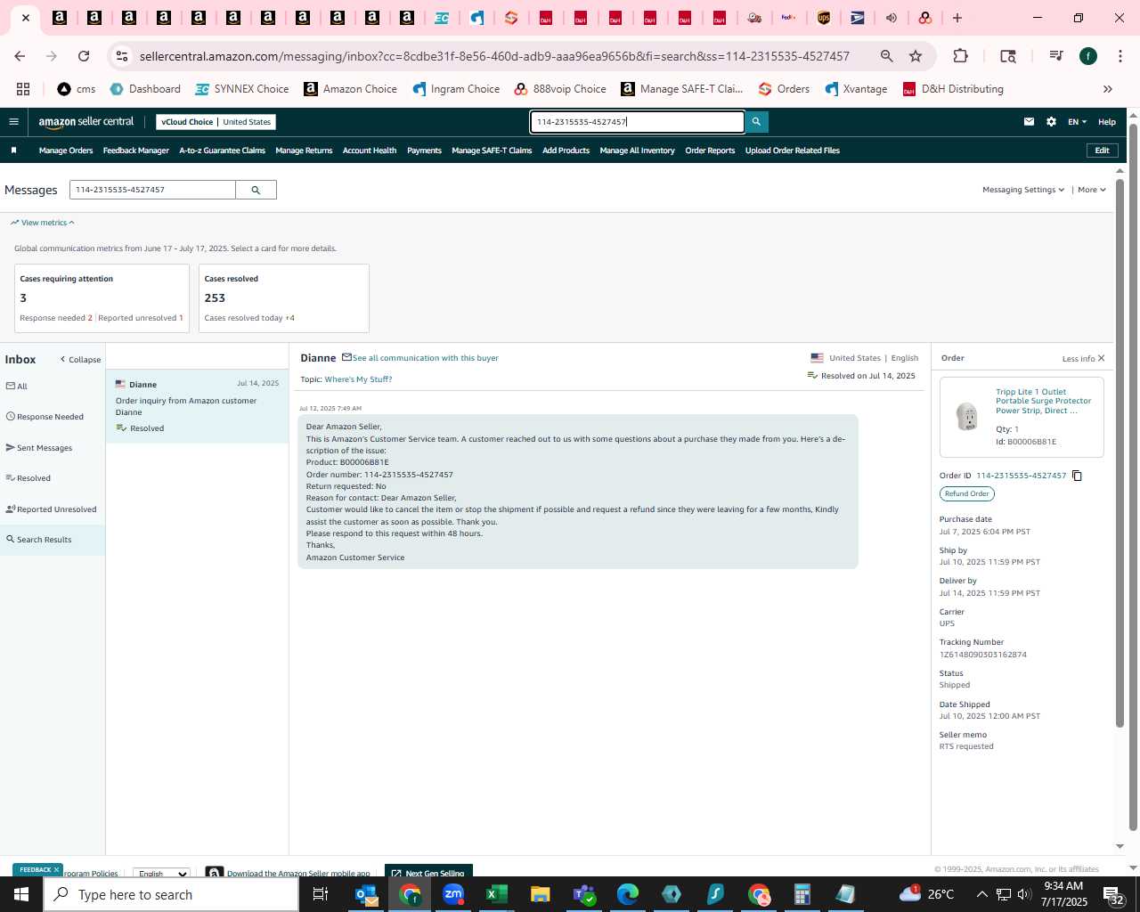
Task: Collapse the View metrics section
Action: coord(43,223)
